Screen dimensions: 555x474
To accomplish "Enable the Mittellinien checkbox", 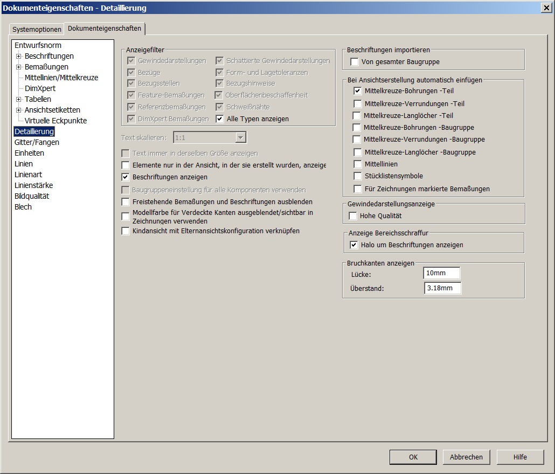I will [358, 164].
